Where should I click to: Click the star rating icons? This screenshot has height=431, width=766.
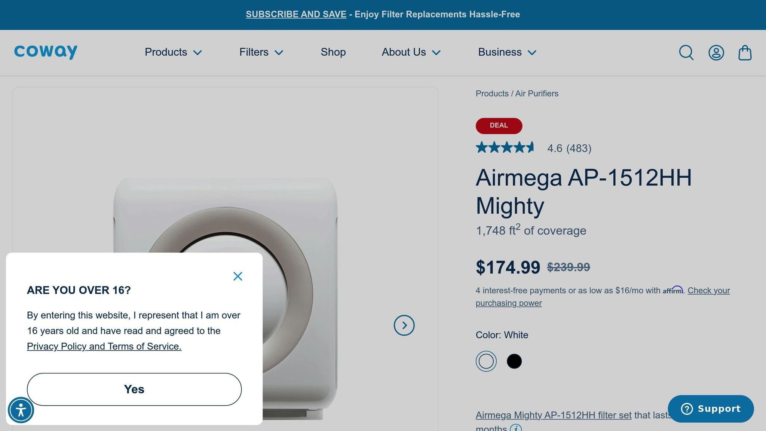coord(505,148)
